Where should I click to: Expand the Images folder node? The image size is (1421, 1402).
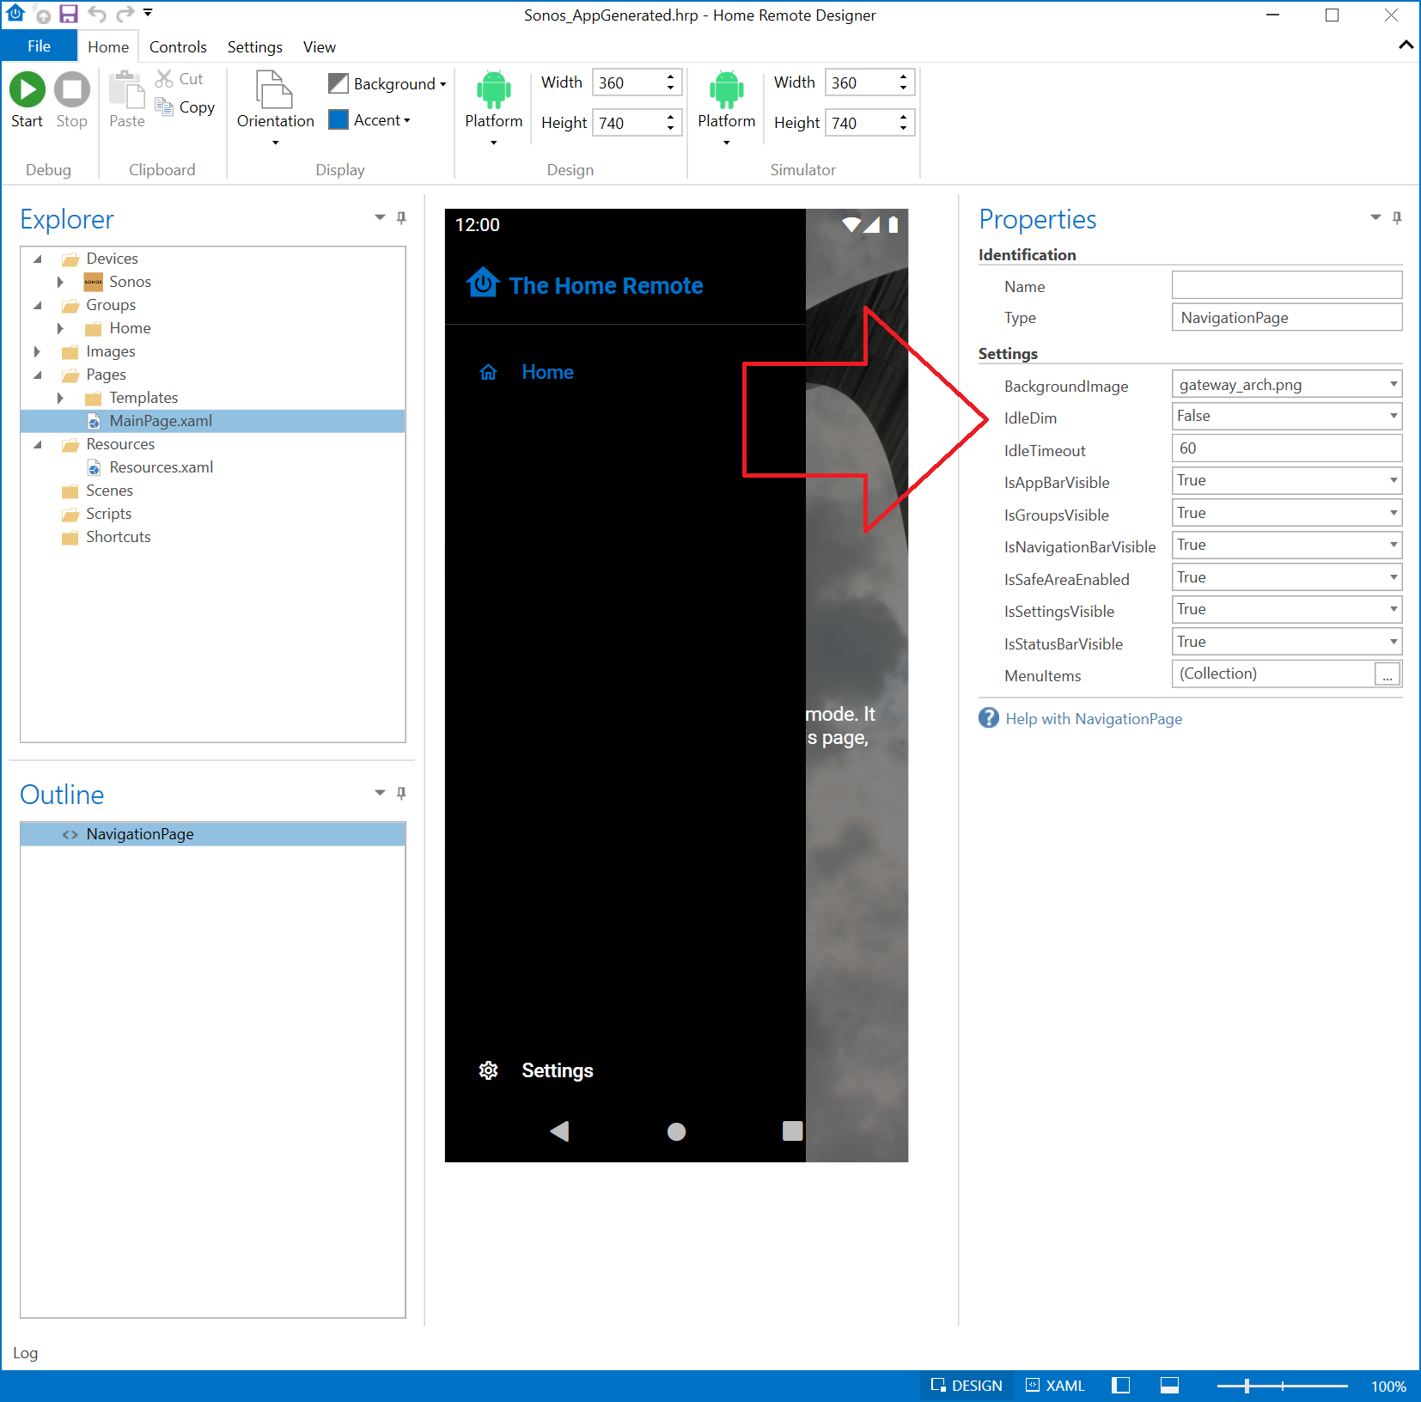(x=37, y=351)
